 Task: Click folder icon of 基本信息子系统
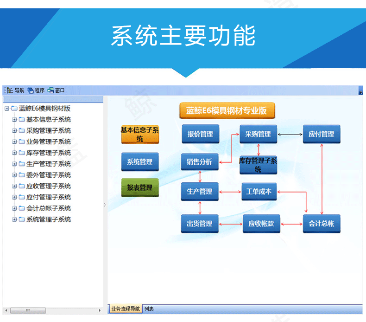tap(22, 120)
